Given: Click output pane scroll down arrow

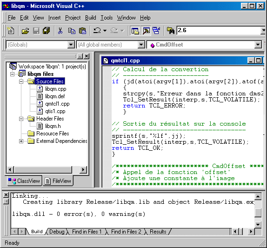Looking at the screenshot, I should click(x=258, y=224).
